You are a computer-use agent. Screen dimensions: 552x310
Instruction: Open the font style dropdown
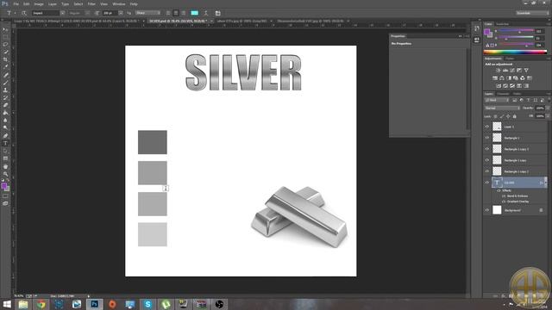coord(87,13)
